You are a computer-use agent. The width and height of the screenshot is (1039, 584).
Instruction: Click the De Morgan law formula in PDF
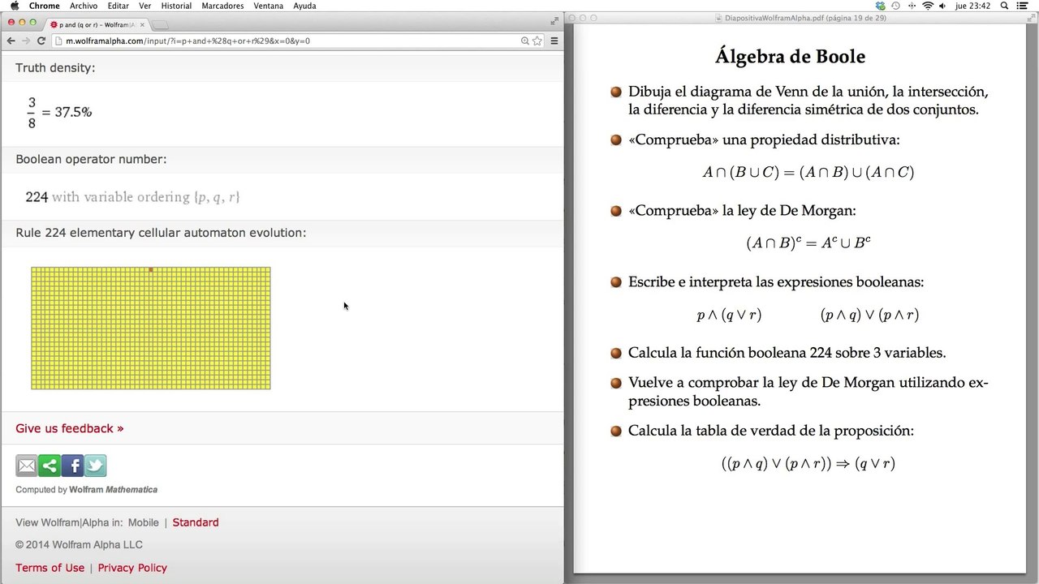[808, 243]
